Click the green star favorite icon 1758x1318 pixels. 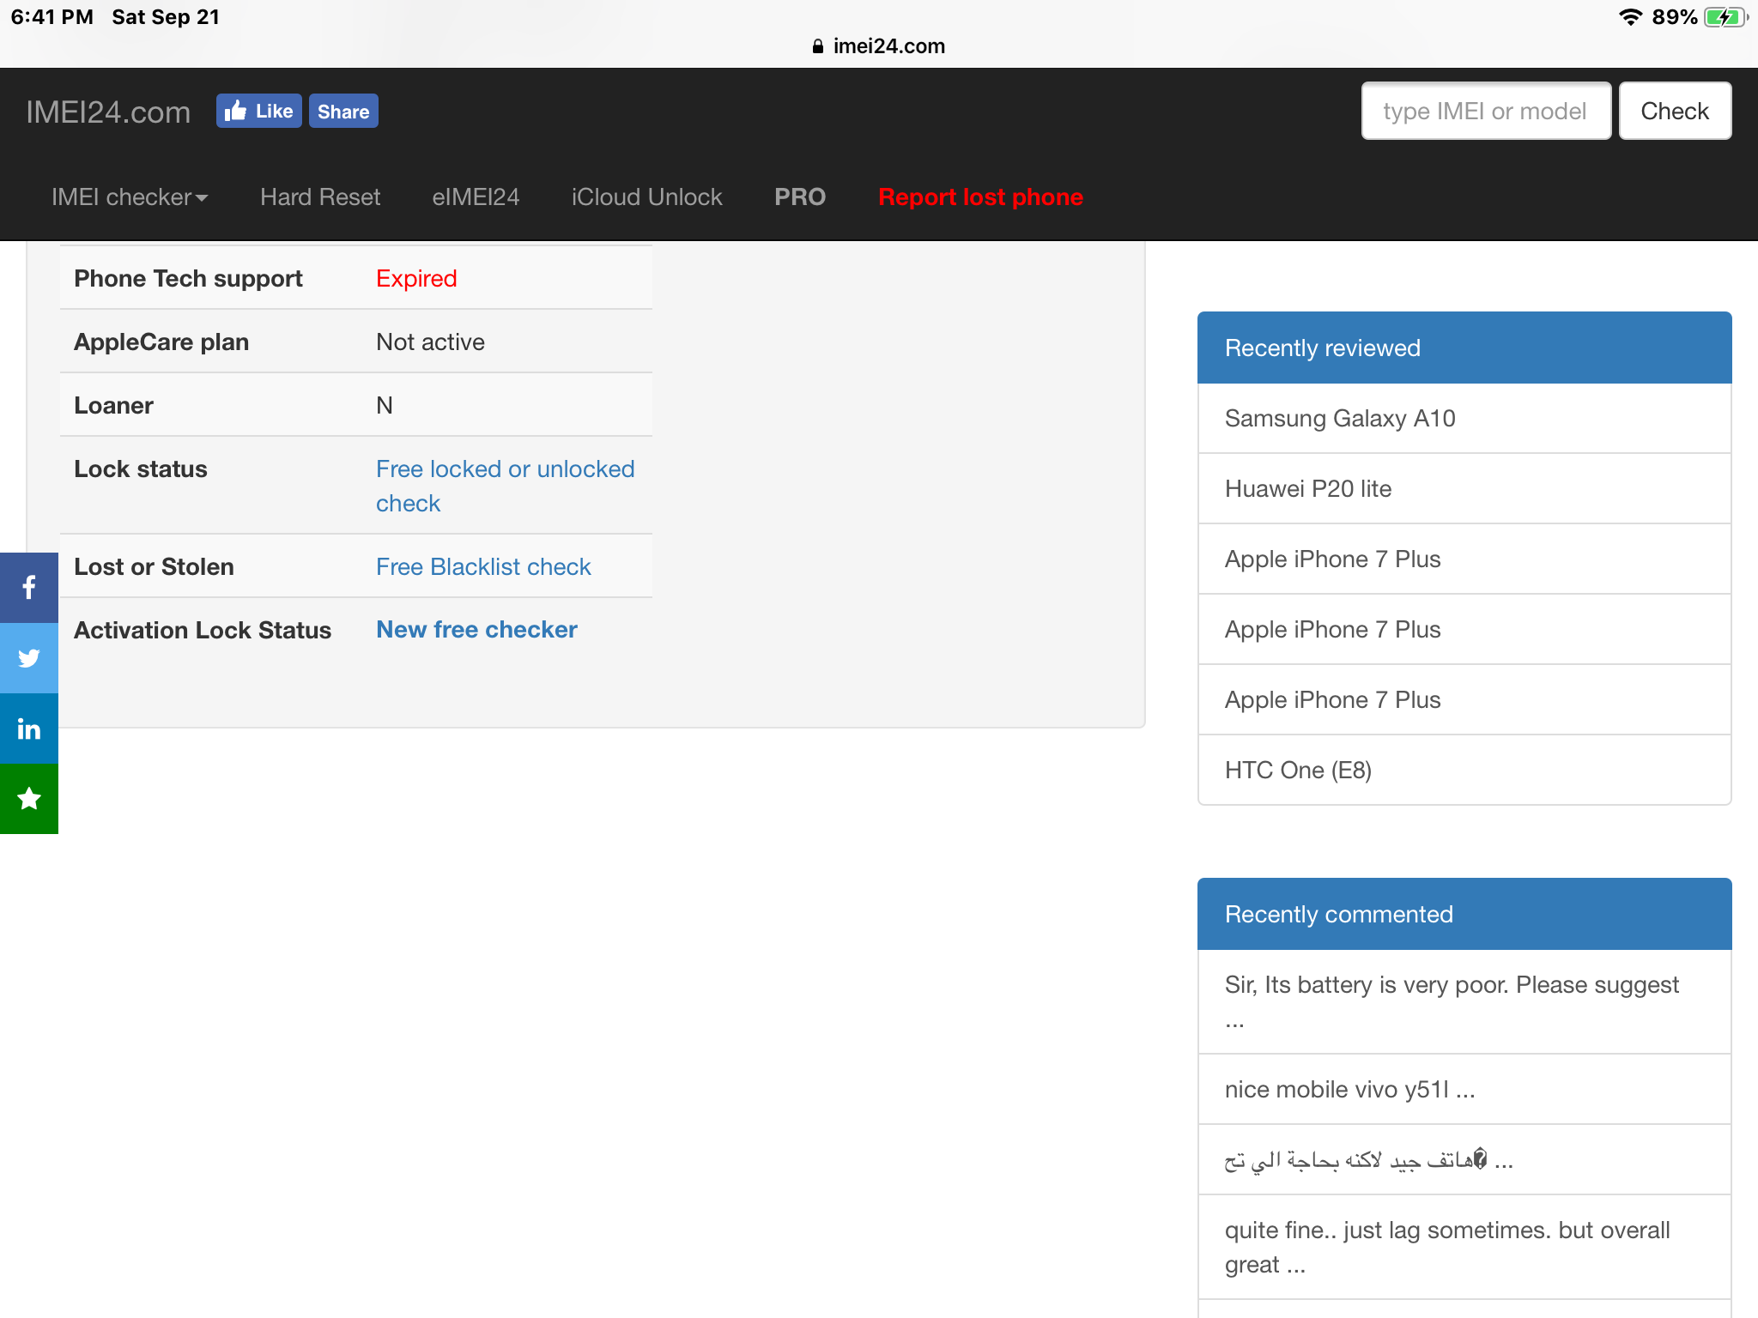pos(29,799)
